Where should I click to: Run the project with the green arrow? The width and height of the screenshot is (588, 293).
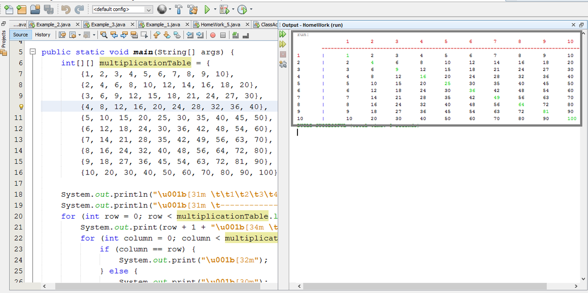click(x=208, y=9)
